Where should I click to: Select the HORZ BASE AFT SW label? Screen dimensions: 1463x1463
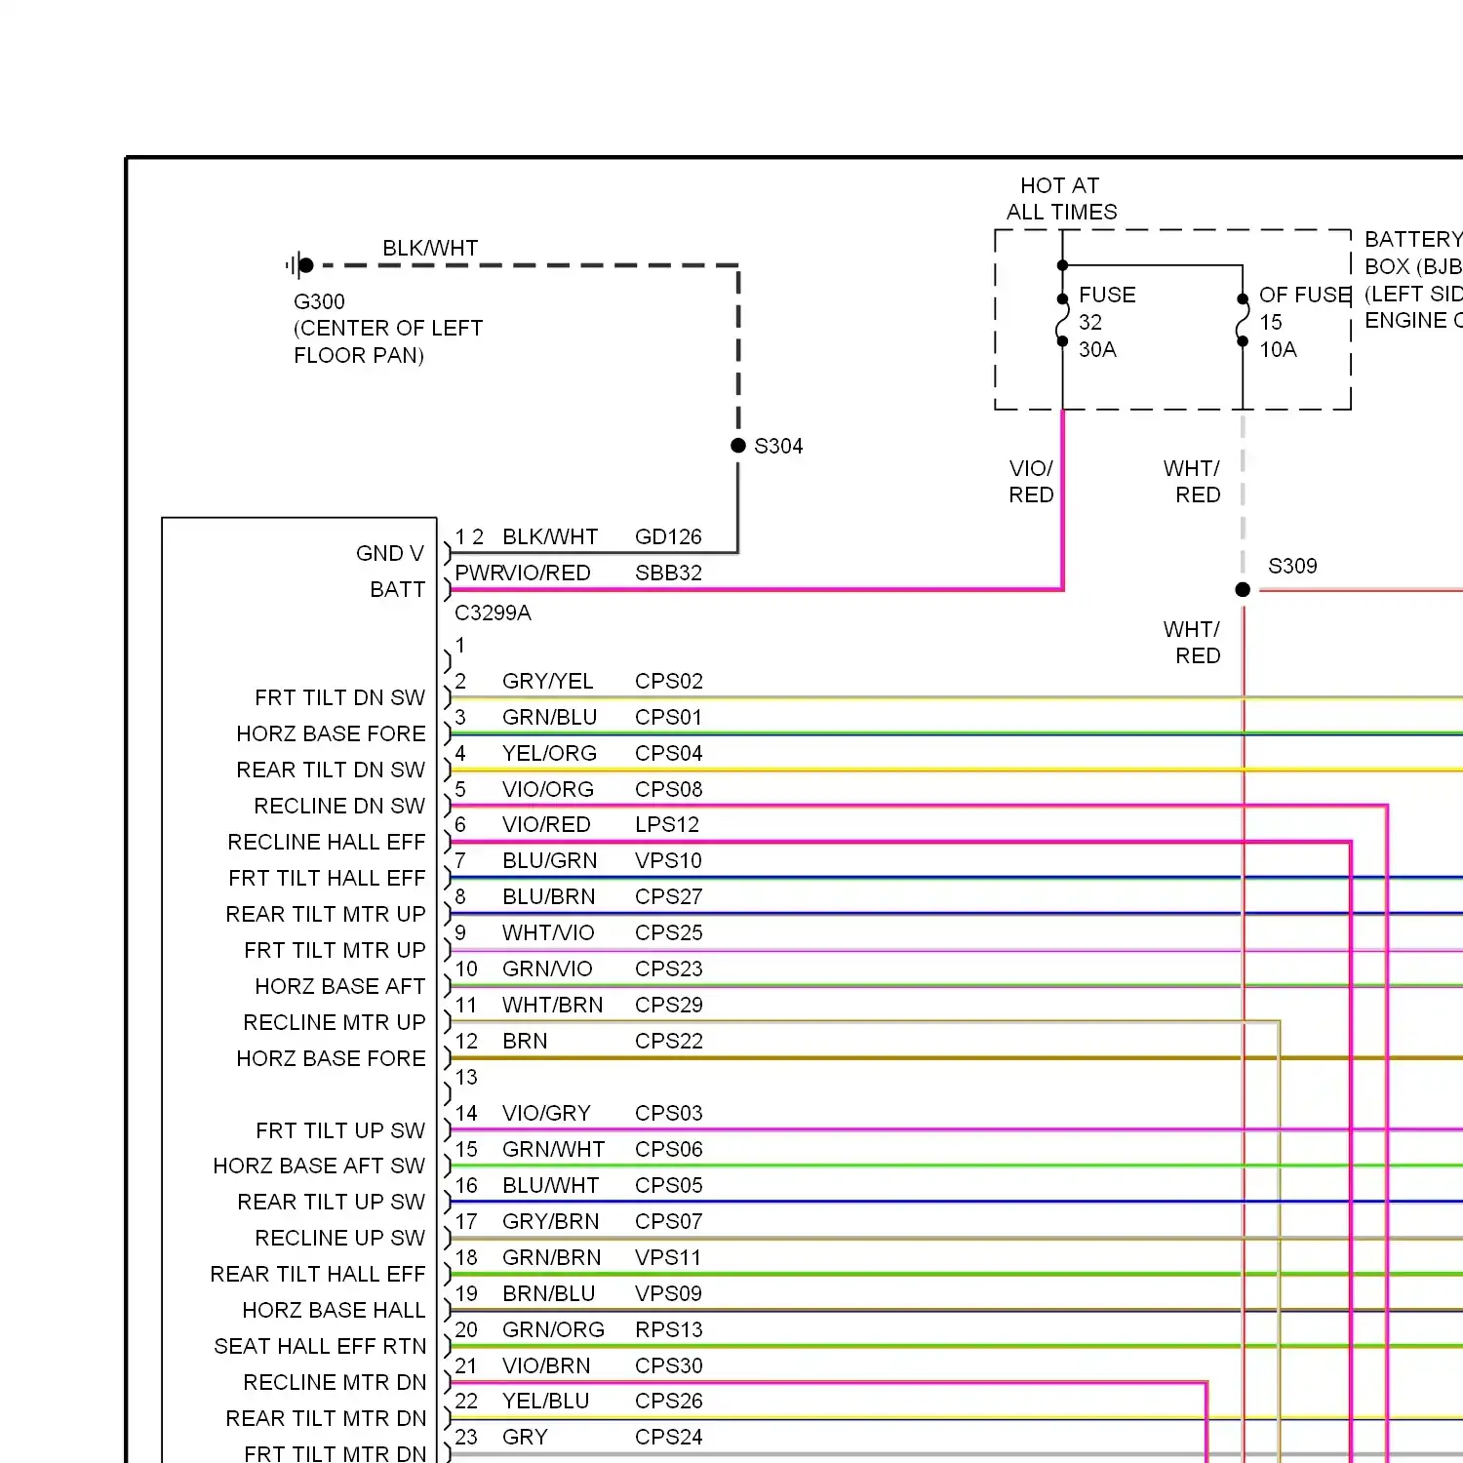pyautogui.click(x=319, y=1166)
